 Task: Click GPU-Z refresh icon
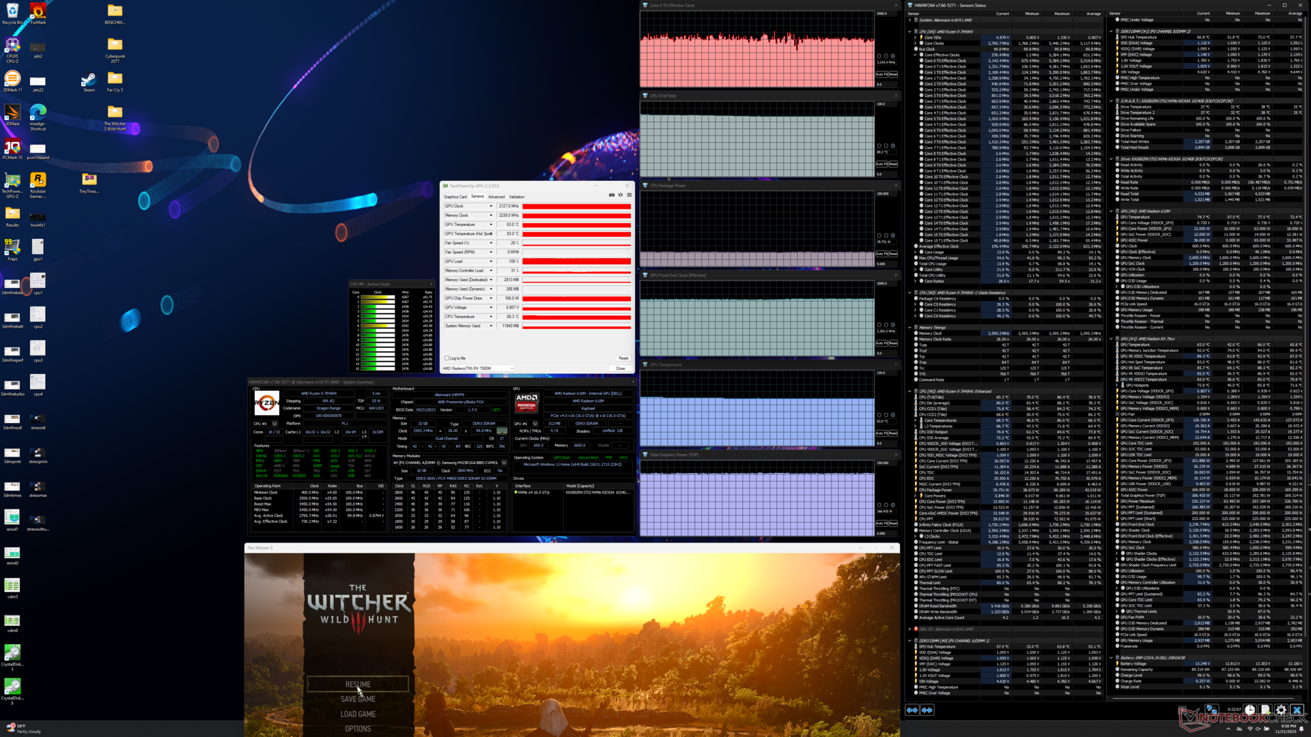pos(621,195)
